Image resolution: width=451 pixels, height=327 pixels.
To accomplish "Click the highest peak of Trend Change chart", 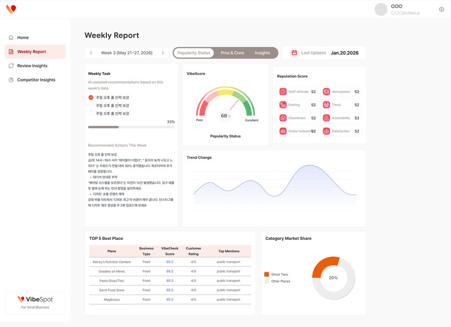I will point(310,165).
